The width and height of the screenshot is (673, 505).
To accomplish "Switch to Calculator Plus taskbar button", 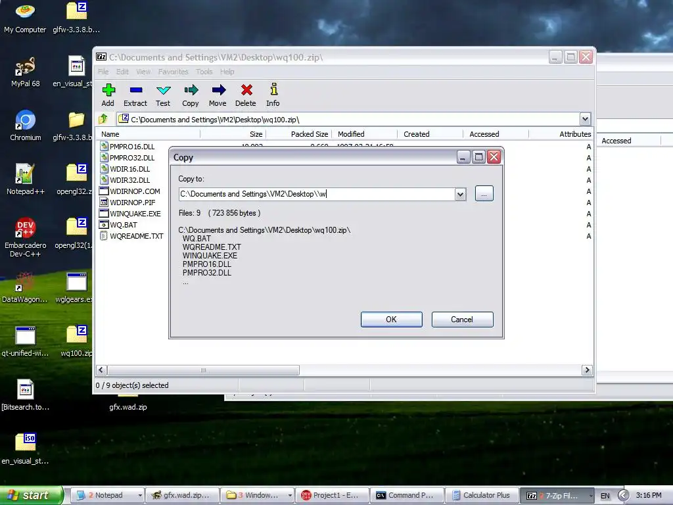I will pos(482,495).
